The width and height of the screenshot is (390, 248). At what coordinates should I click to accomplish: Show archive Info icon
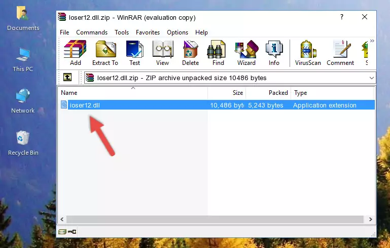(x=274, y=53)
